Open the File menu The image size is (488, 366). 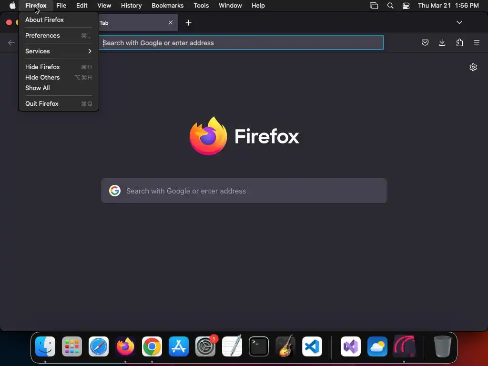[x=61, y=6]
